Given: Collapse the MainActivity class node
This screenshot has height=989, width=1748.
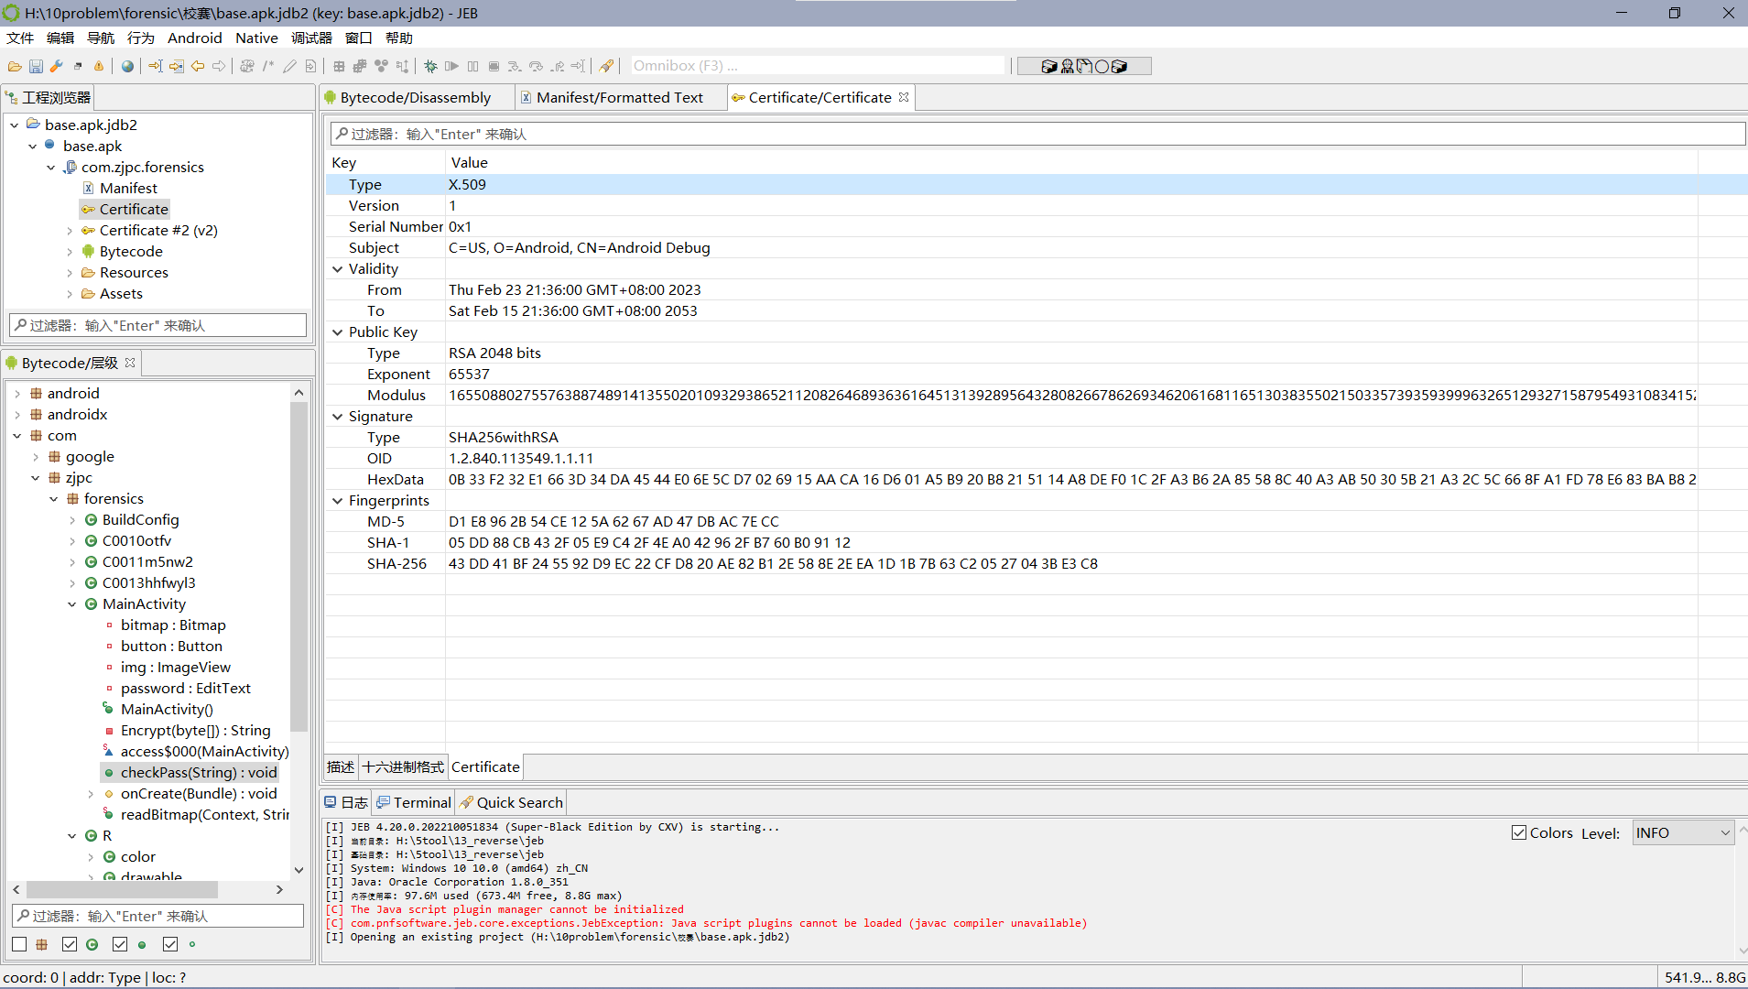Looking at the screenshot, I should [x=72, y=604].
